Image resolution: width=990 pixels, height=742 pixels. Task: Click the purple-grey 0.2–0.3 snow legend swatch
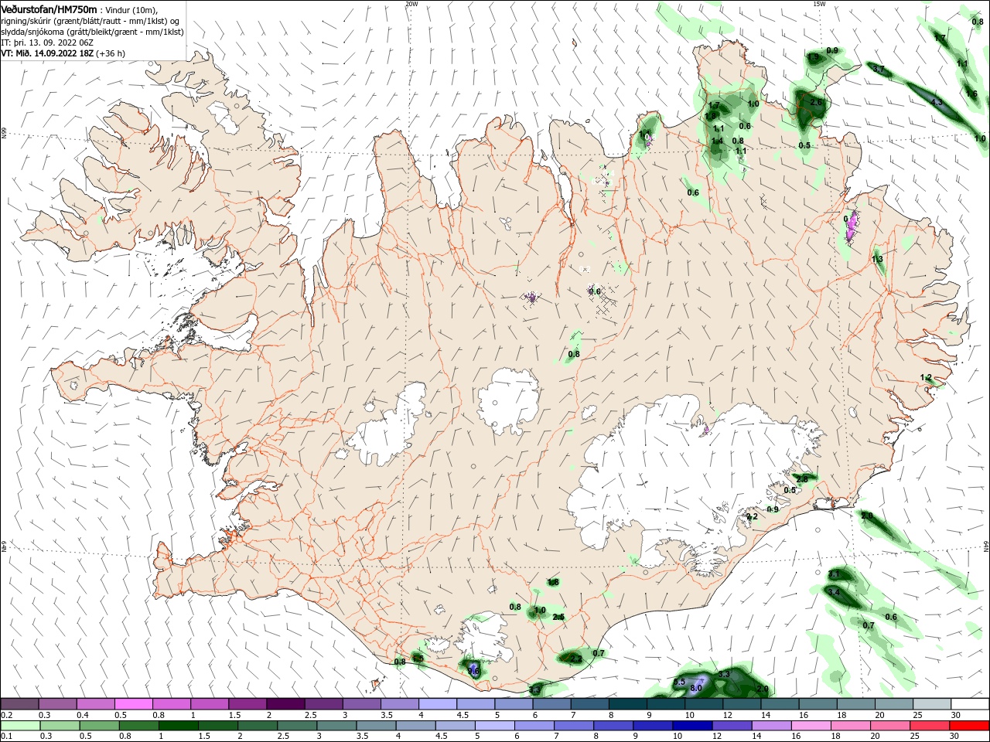click(19, 703)
